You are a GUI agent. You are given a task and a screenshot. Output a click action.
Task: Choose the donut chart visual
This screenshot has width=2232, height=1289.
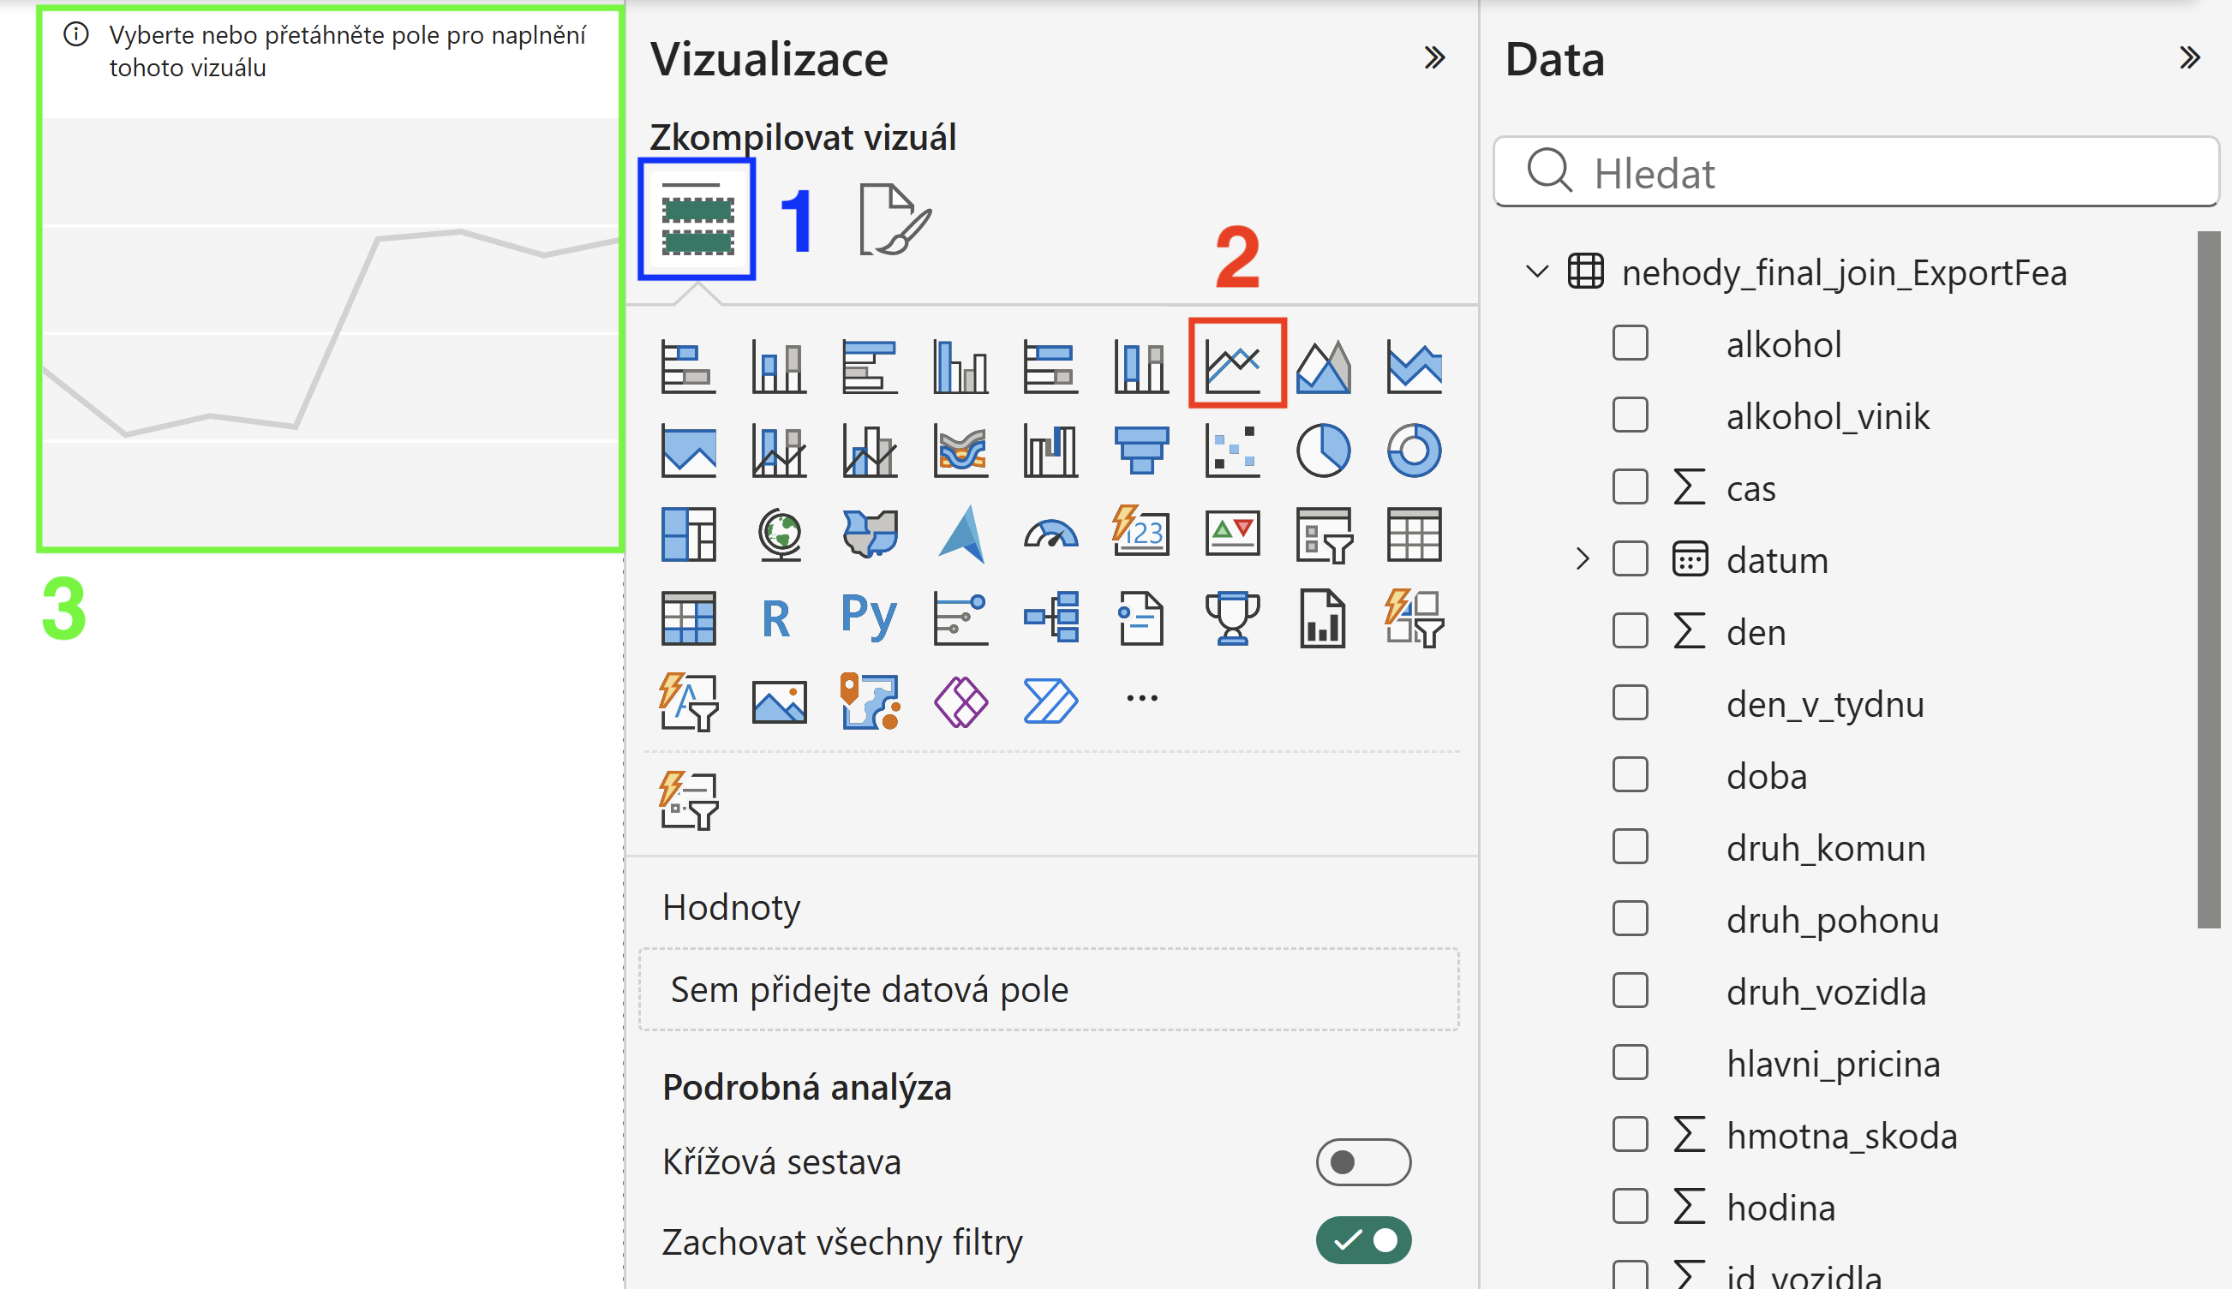[x=1414, y=450]
